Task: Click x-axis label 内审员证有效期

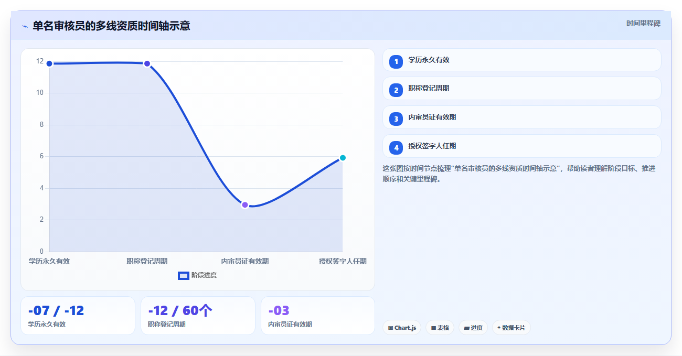Action: point(245,261)
